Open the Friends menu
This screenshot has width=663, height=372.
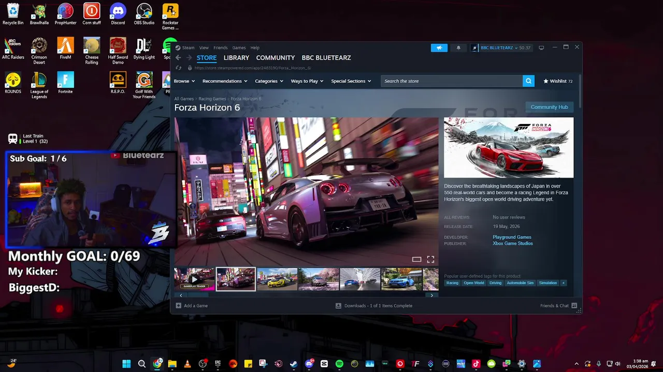pyautogui.click(x=221, y=48)
